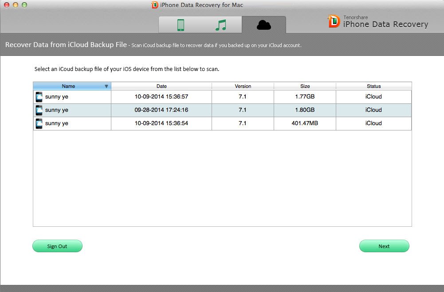This screenshot has width=444, height=292.
Task: Click the Status column header
Action: click(374, 86)
